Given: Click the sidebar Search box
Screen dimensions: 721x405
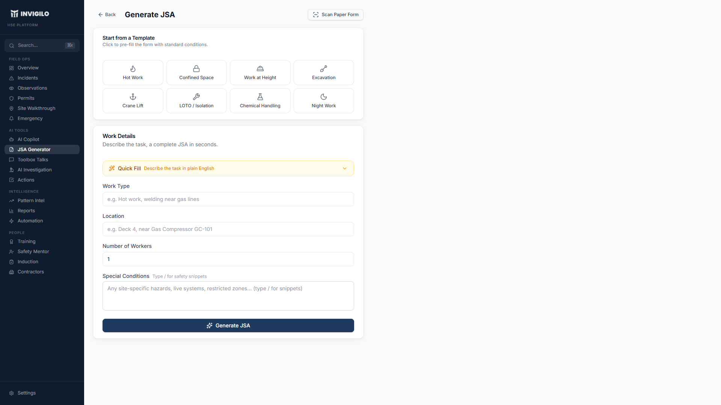Looking at the screenshot, I should 42,45.
